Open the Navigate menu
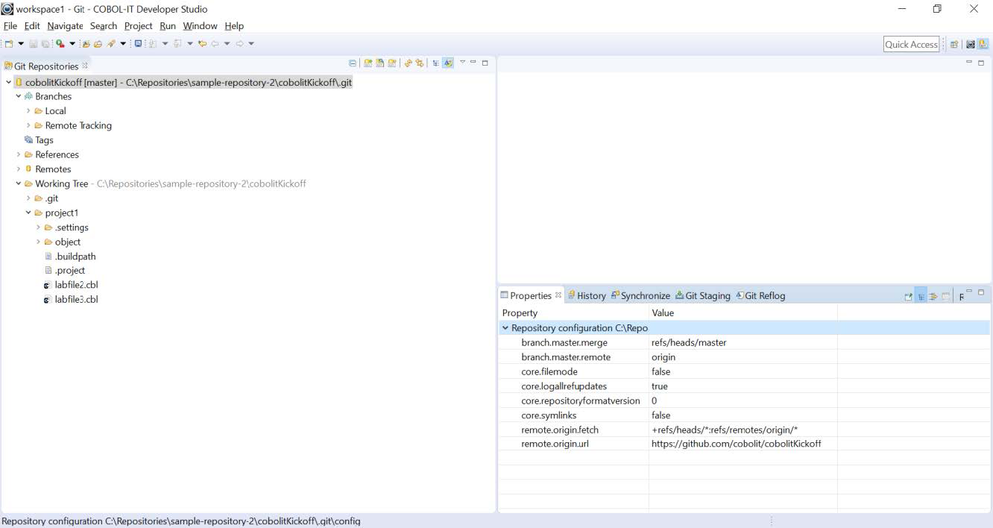This screenshot has width=993, height=528. point(65,25)
